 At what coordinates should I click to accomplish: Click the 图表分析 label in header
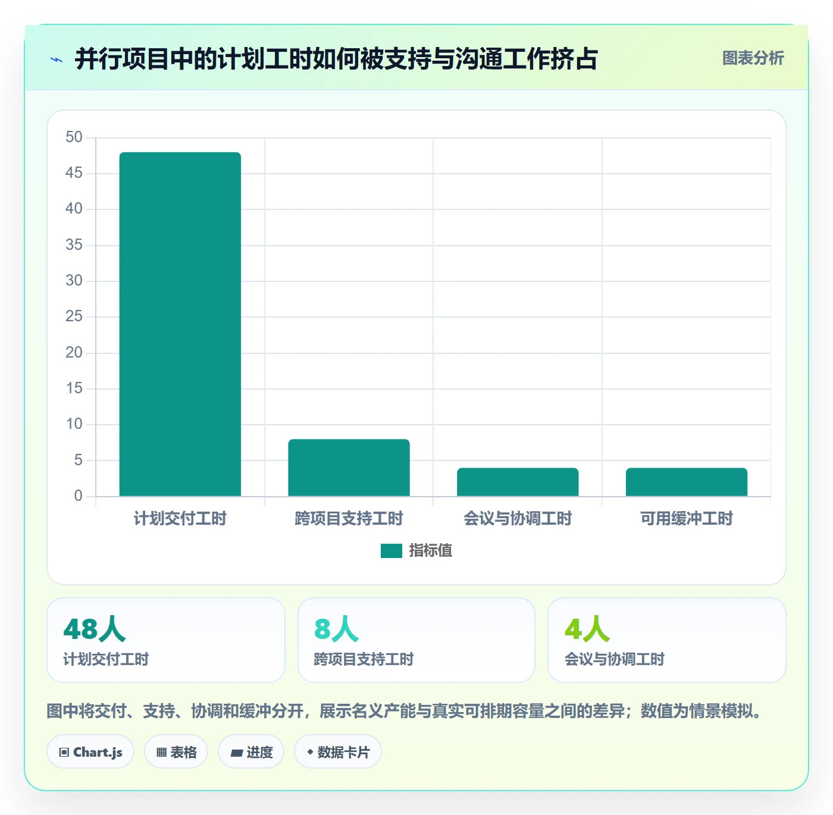(753, 58)
